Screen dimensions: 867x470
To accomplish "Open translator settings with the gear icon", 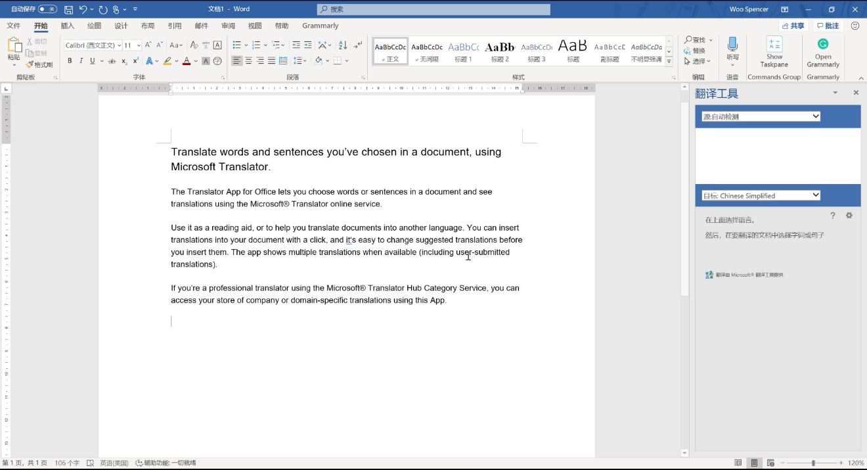I will click(x=849, y=216).
